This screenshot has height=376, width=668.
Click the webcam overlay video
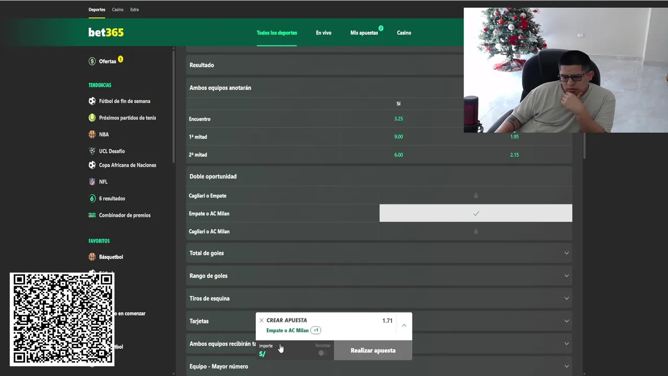click(566, 70)
